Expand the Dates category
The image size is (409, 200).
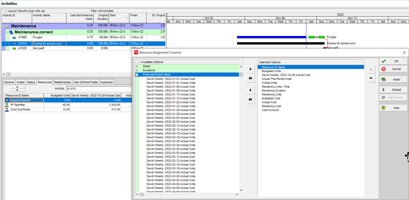[x=137, y=66]
